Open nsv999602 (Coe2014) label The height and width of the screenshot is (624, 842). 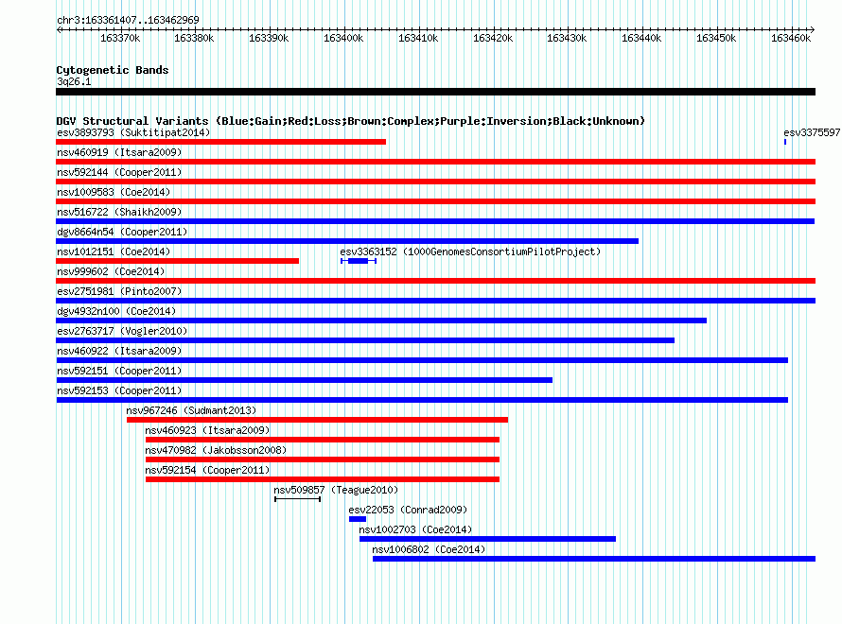pyautogui.click(x=111, y=271)
